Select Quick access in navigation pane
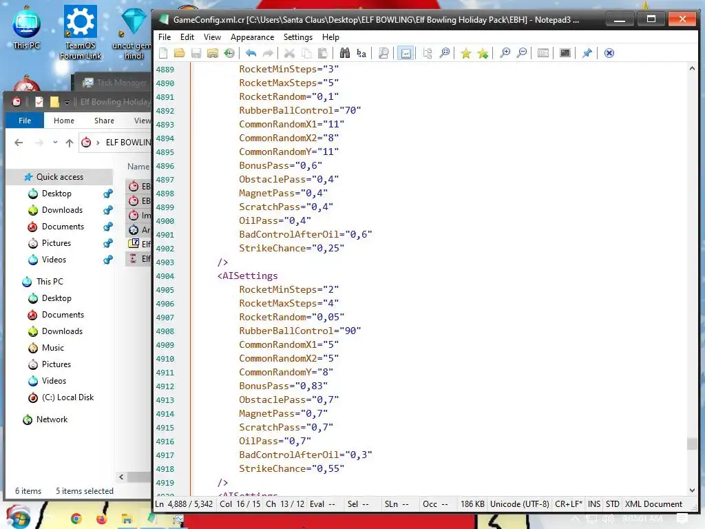 coord(60,177)
